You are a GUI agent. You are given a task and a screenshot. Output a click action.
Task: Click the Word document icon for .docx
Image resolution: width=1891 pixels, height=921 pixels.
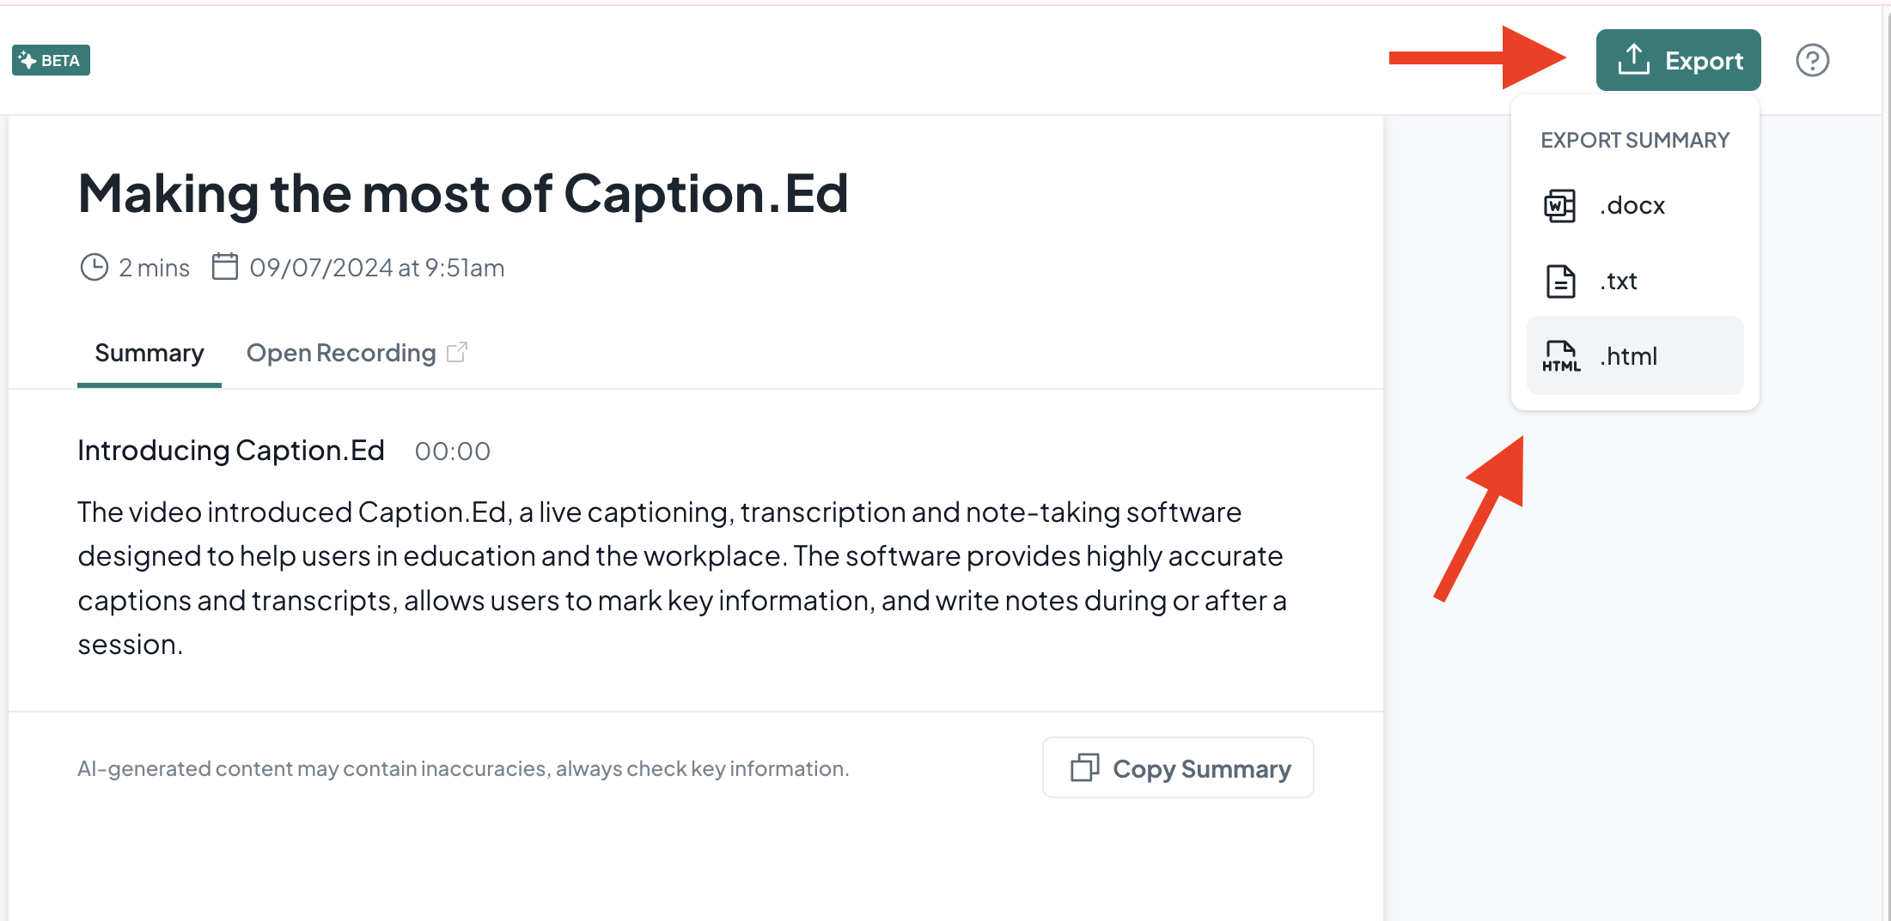pyautogui.click(x=1559, y=206)
